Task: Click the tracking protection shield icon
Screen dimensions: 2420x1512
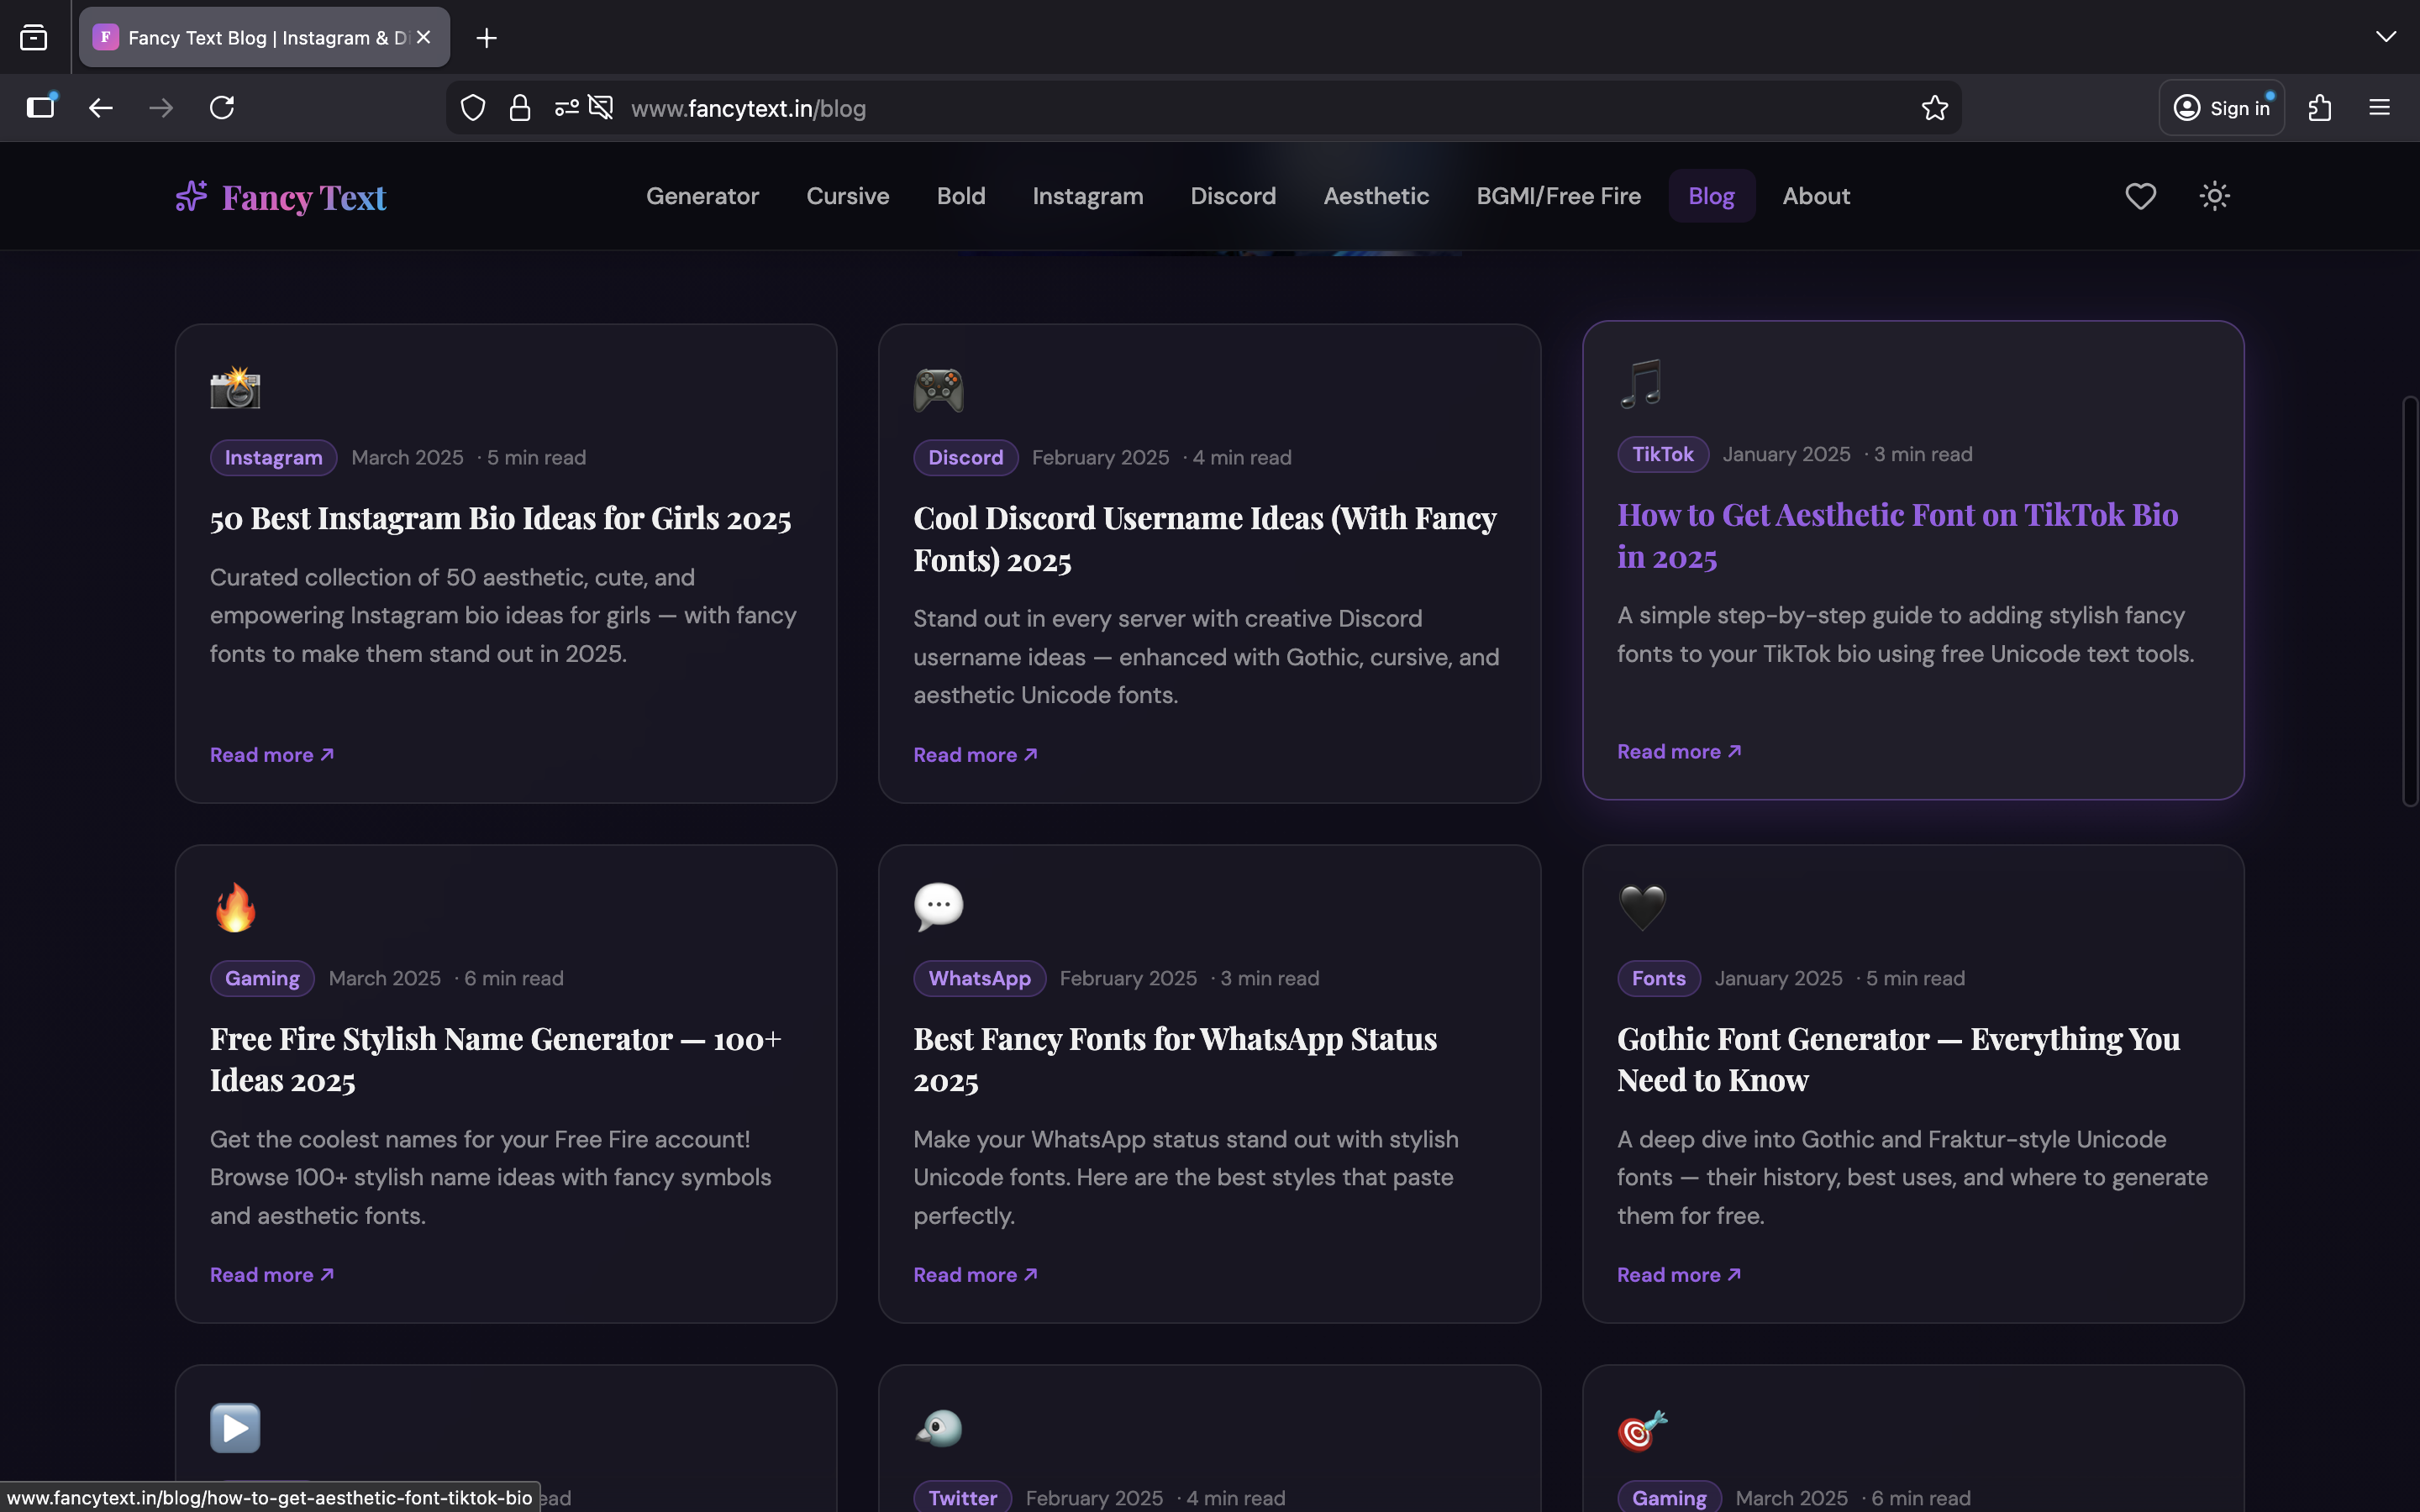Action: [x=473, y=108]
